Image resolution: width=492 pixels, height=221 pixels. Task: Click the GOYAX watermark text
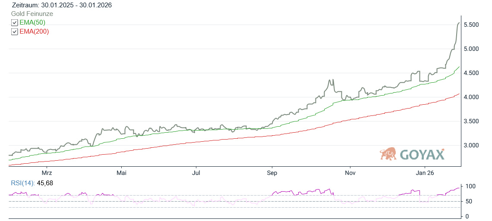(422, 155)
